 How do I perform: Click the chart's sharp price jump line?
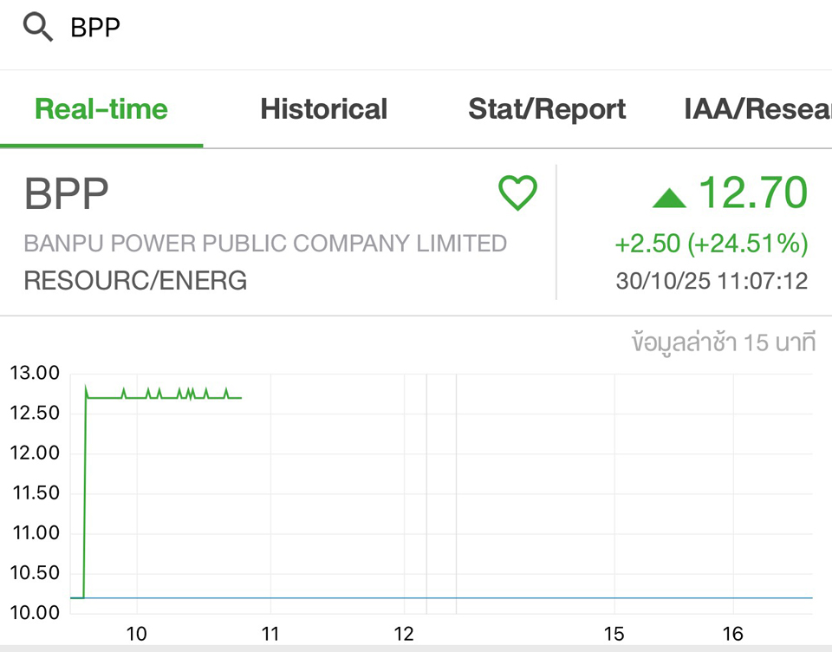tap(85, 494)
